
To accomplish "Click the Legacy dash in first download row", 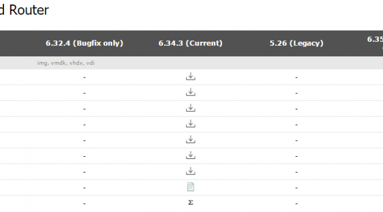I will 296,78.
